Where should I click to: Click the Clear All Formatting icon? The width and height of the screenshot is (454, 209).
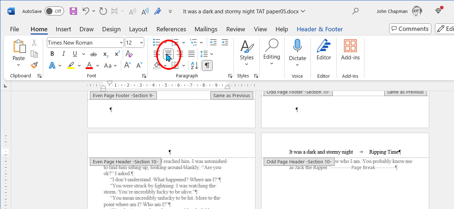pos(129,54)
